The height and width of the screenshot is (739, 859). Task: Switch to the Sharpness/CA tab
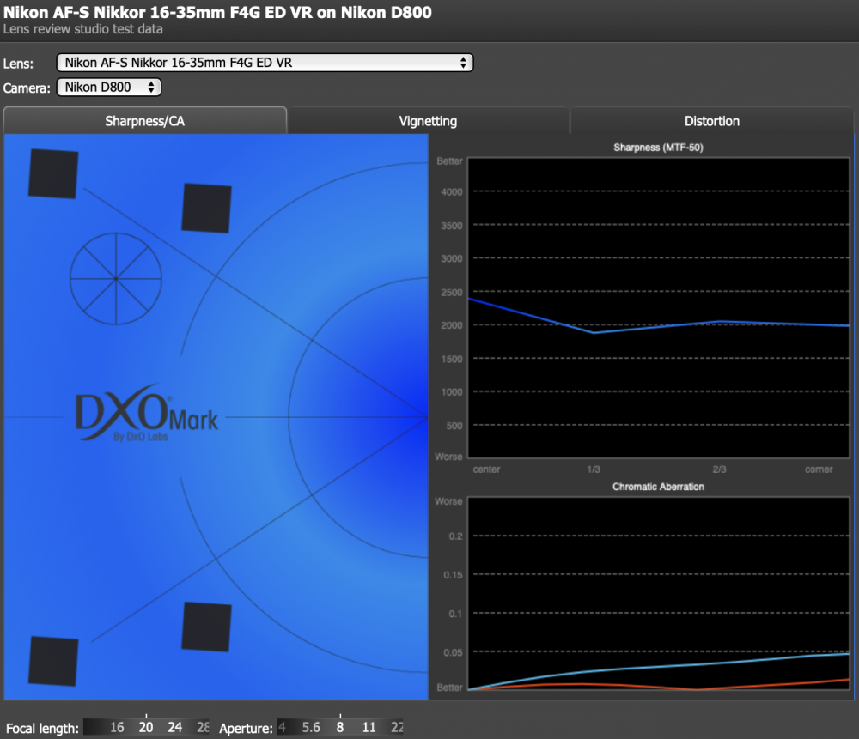tap(144, 121)
